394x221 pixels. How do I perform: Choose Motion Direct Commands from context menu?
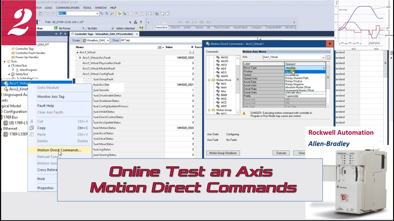pos(59,150)
